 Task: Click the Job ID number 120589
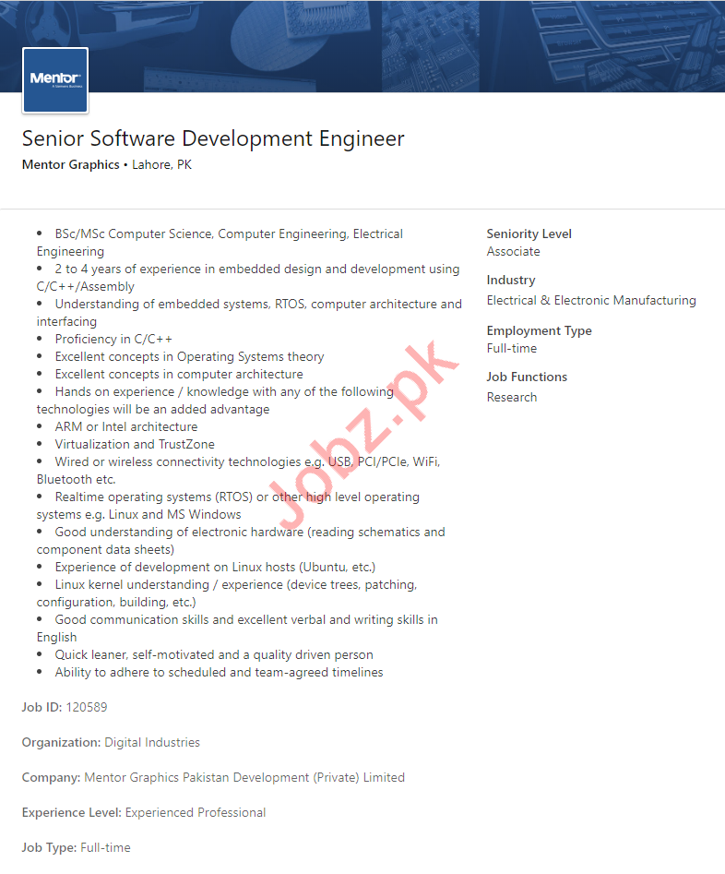pos(87,708)
